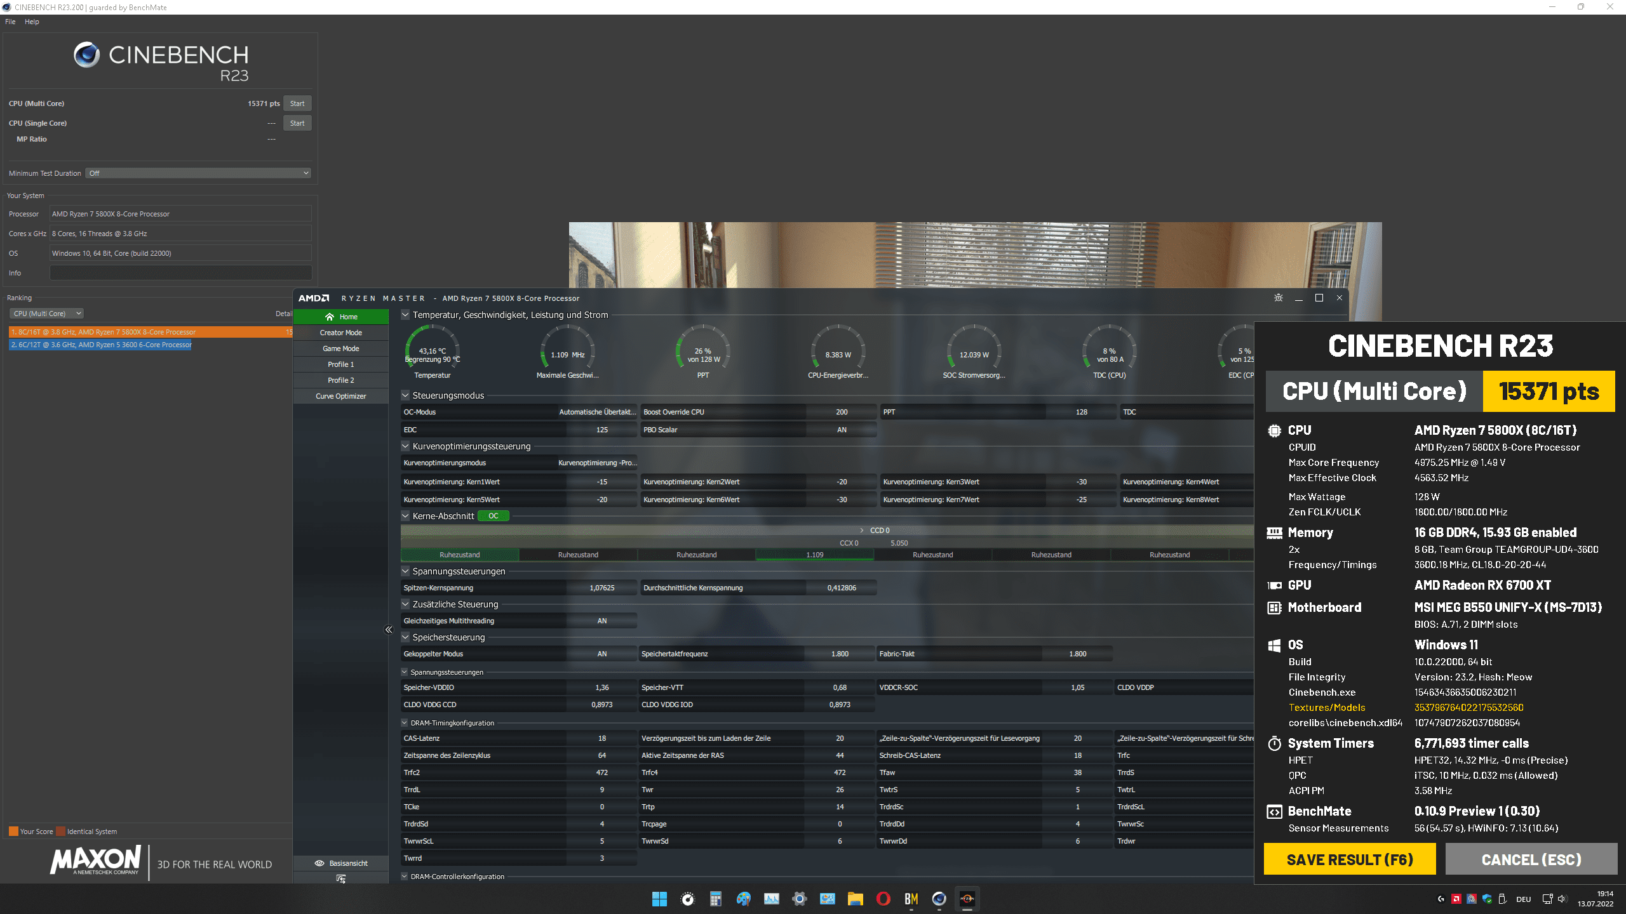1626x914 pixels.
Task: Toggle Gleichzeitiges Multithreading AN switch
Action: (x=602, y=621)
